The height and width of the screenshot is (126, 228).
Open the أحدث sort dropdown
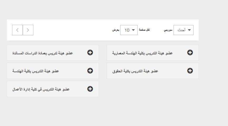184,30
